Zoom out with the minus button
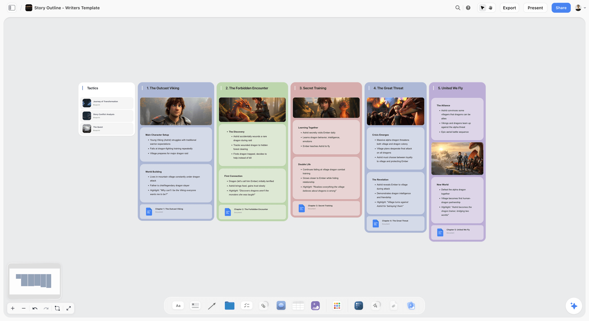 (x=24, y=308)
